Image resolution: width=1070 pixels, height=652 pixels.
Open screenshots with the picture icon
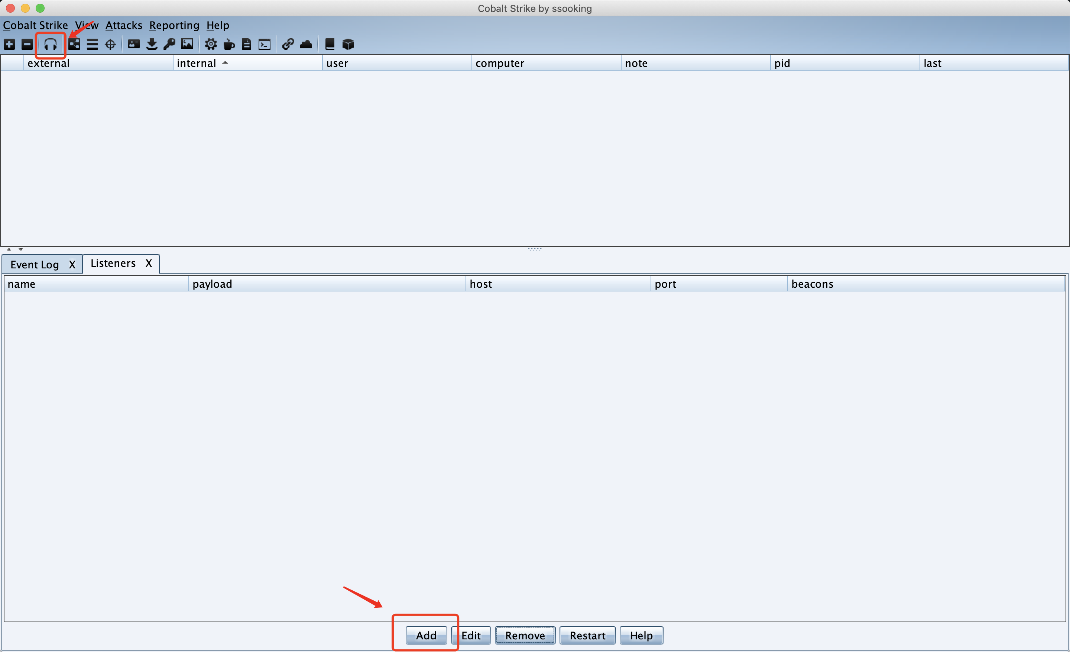point(187,44)
